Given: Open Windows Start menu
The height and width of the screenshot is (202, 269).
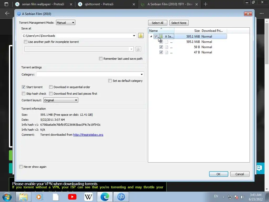Looking at the screenshot, I should point(7,197).
